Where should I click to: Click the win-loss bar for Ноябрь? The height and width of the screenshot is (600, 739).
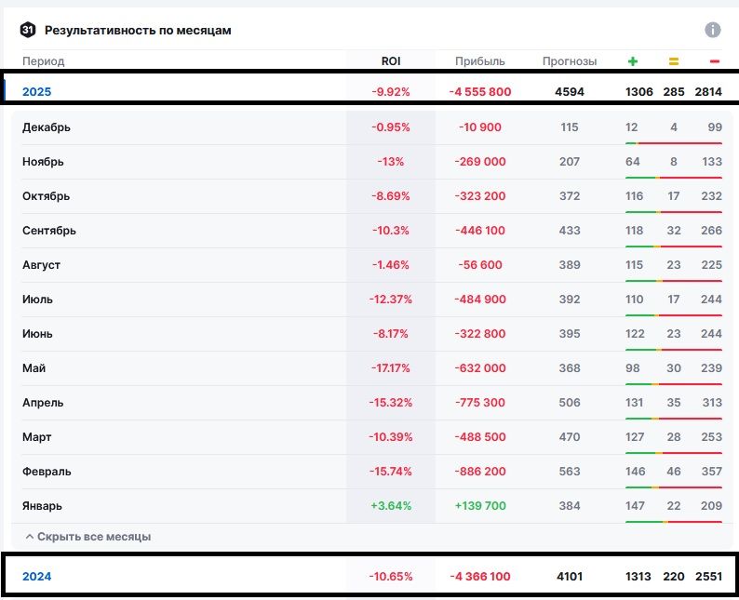pos(674,178)
